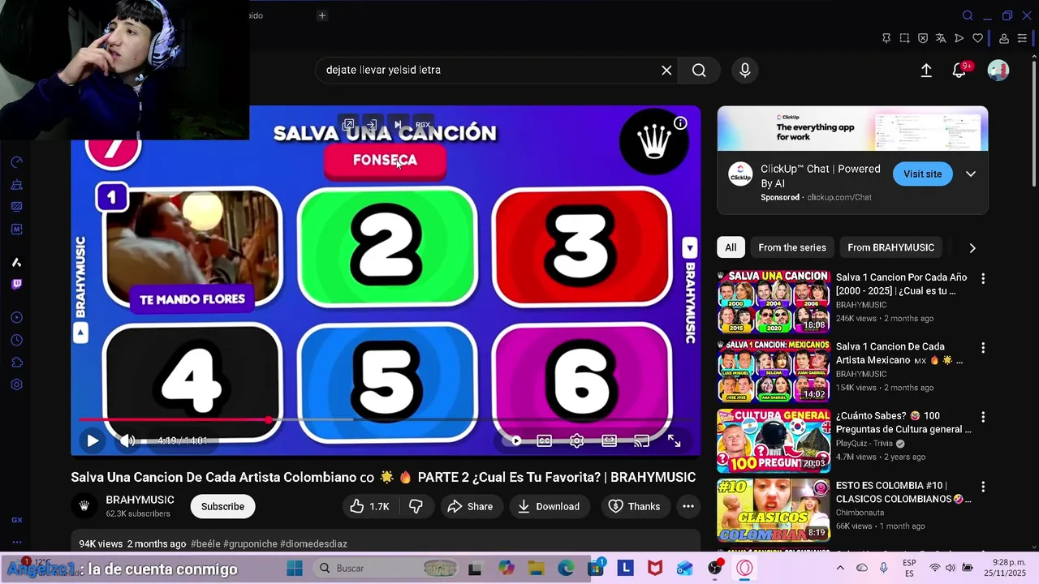Open YouTube create upload icon
This screenshot has height=584, width=1039.
(926, 71)
